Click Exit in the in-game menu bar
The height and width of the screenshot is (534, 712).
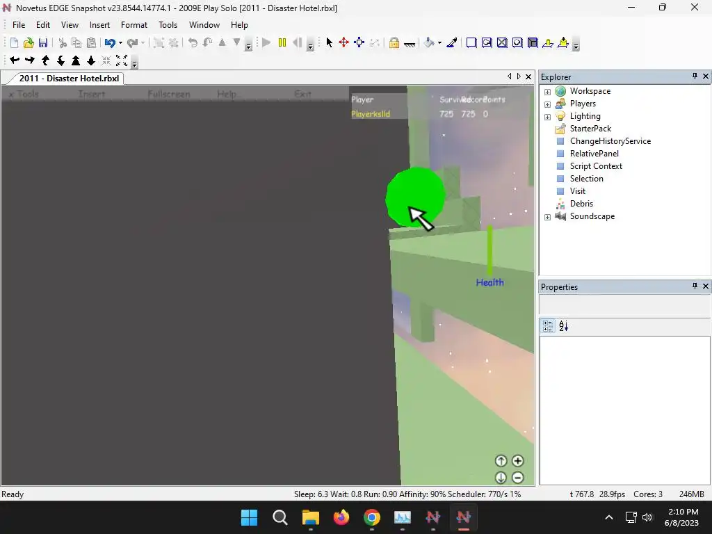coord(303,94)
